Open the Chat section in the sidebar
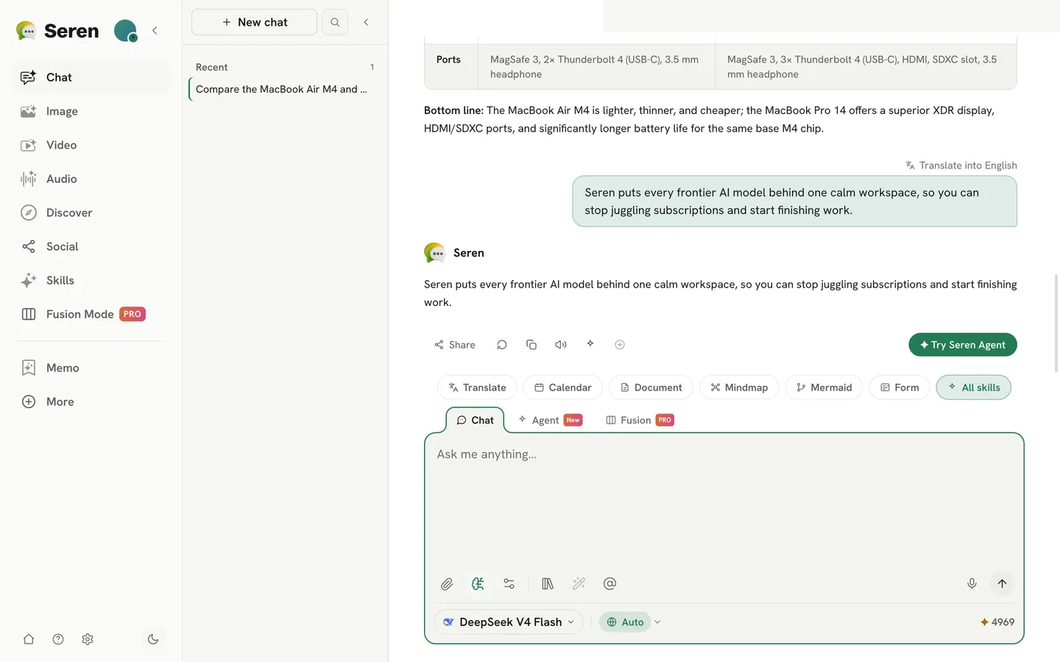The height and width of the screenshot is (662, 1060). tap(91, 77)
